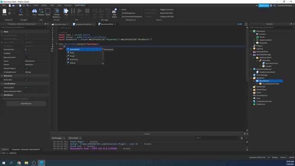Open the All Contexts output dropdown
Viewport: 295px width, 166px height.
(x=75, y=138)
